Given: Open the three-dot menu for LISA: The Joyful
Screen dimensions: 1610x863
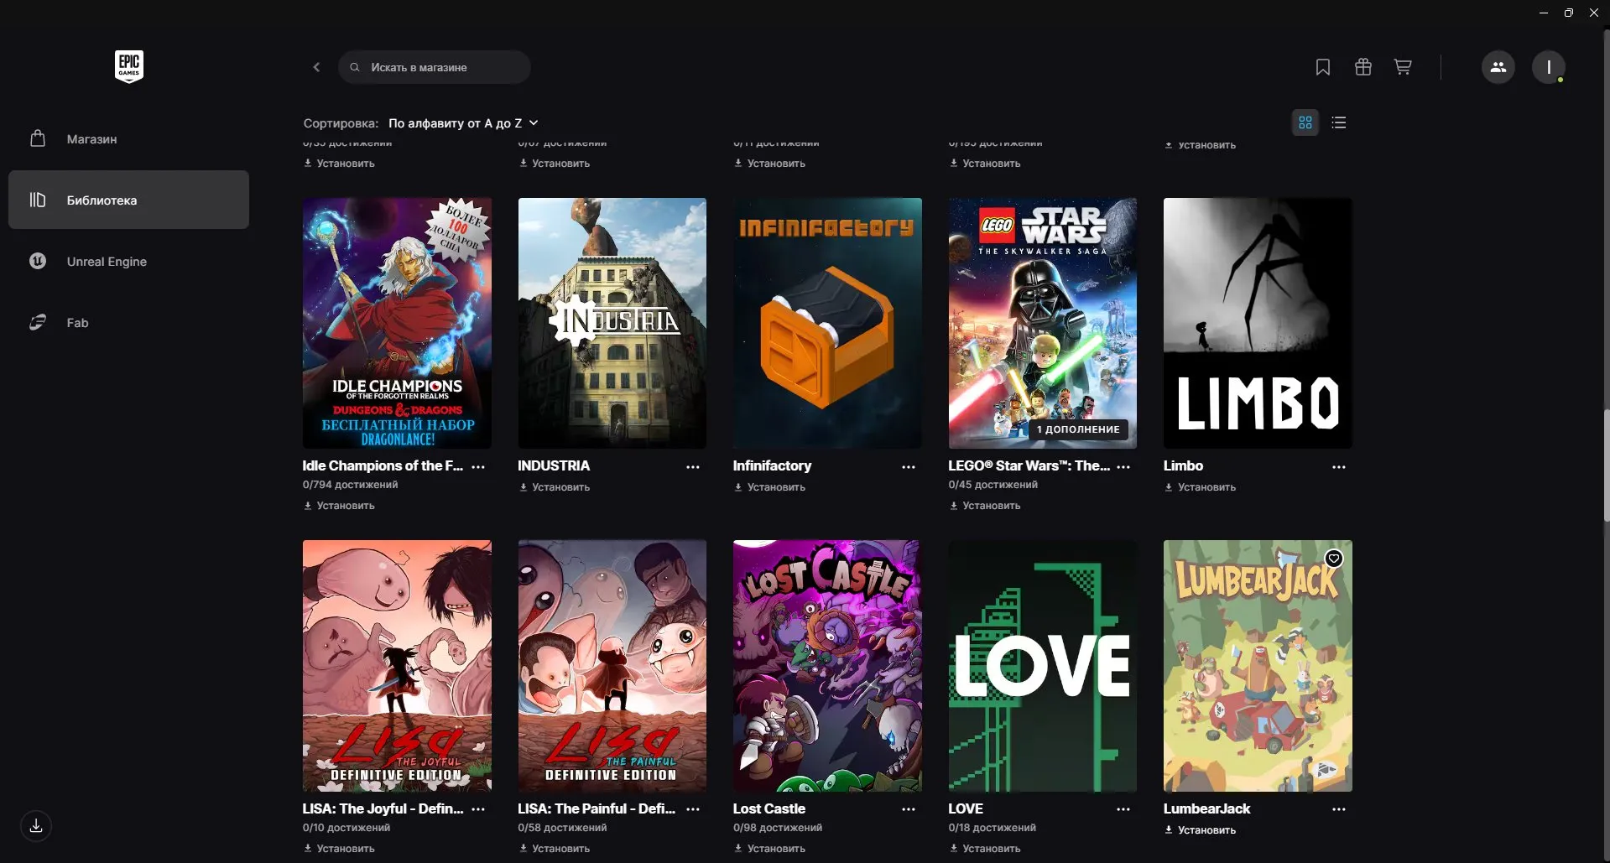Looking at the screenshot, I should pos(478,809).
